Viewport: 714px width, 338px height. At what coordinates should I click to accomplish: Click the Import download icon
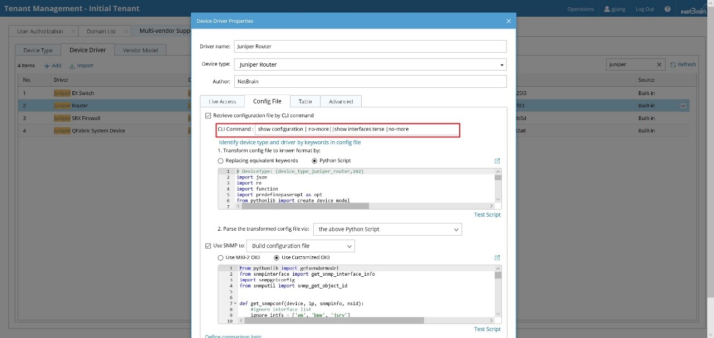pos(72,66)
